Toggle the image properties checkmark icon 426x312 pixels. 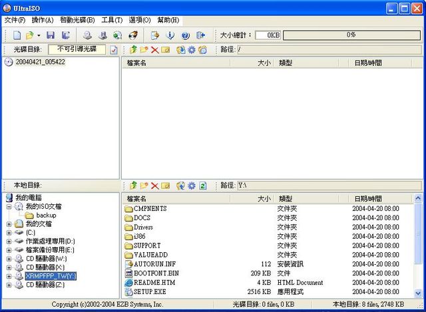[114, 50]
